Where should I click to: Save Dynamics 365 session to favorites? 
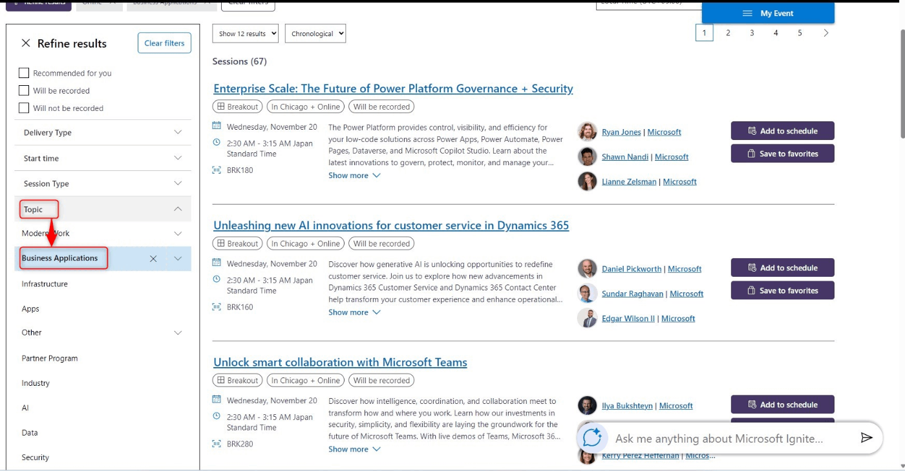click(x=782, y=290)
